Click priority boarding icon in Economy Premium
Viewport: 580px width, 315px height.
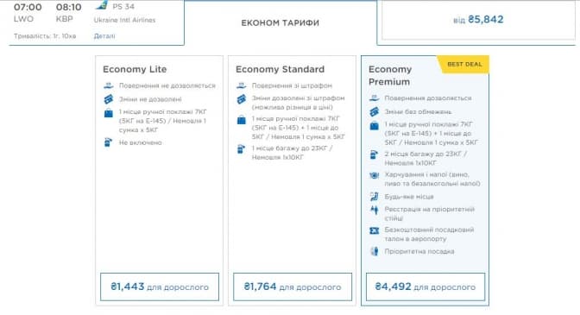(374, 251)
